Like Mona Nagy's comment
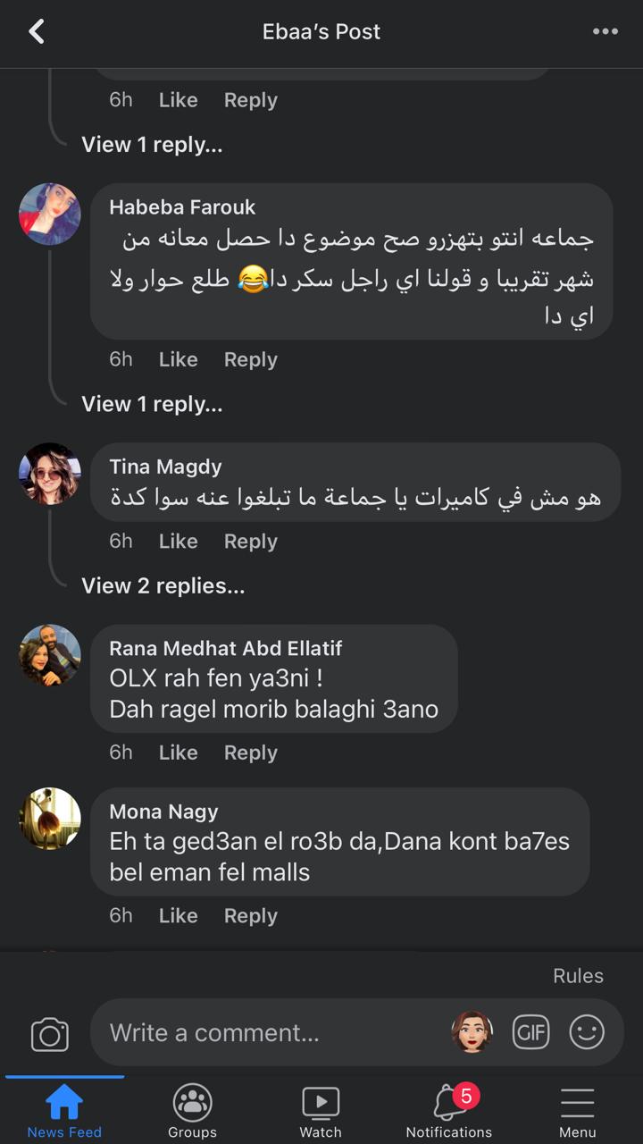The height and width of the screenshot is (1144, 643). point(178,916)
